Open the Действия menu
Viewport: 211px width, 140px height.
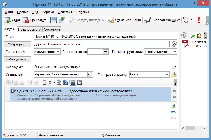[65, 12]
